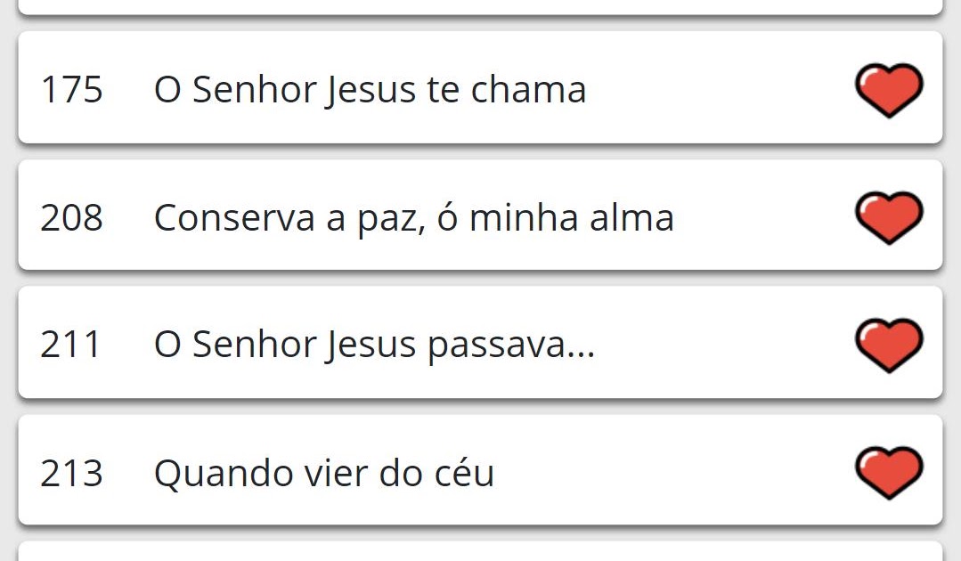The height and width of the screenshot is (561, 961).
Task: Click the hymn number 208
Action: (71, 218)
